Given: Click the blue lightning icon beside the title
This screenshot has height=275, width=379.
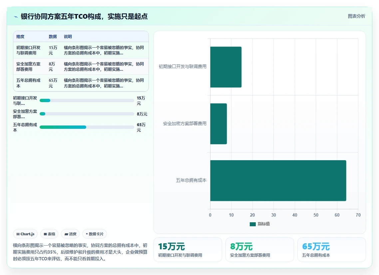Looking at the screenshot, I should point(16,17).
